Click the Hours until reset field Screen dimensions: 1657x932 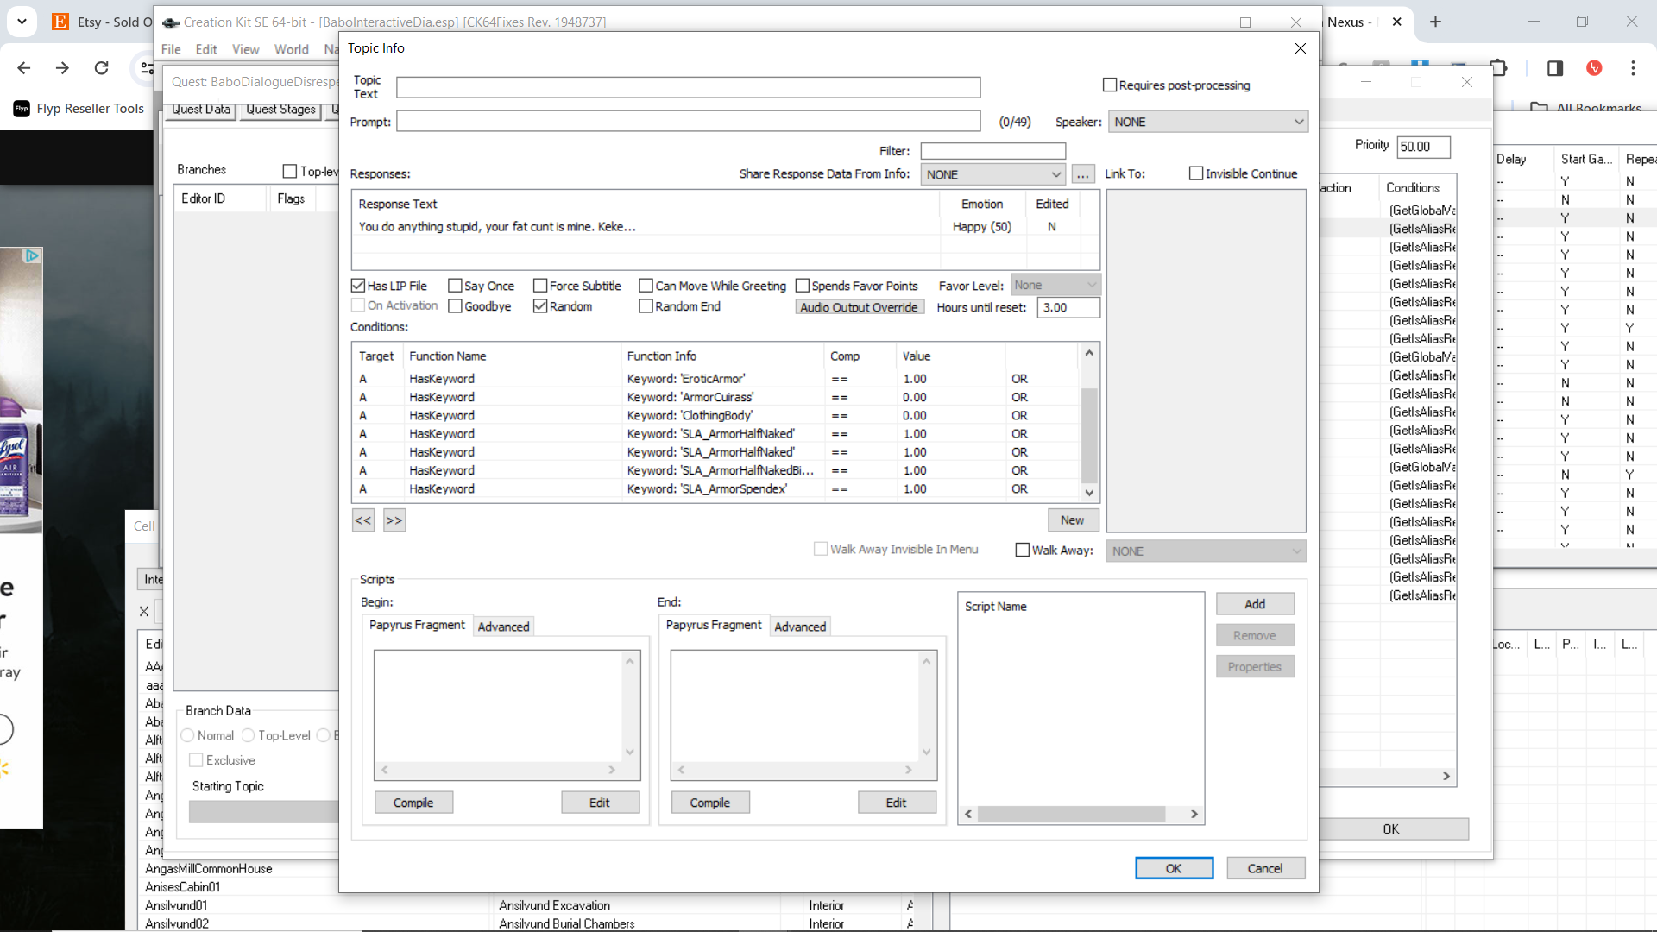tap(1068, 307)
